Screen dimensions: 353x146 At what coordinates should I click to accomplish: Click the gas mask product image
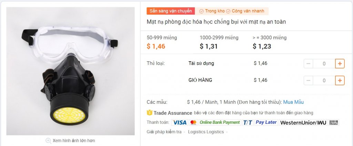click(x=70, y=71)
